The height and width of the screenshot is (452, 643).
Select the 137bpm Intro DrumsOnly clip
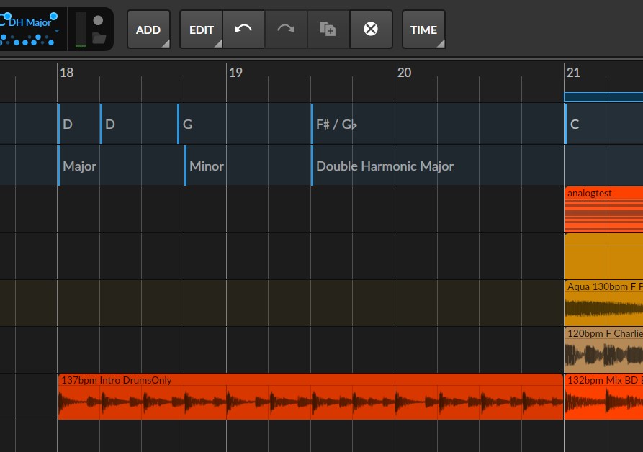(x=310, y=398)
